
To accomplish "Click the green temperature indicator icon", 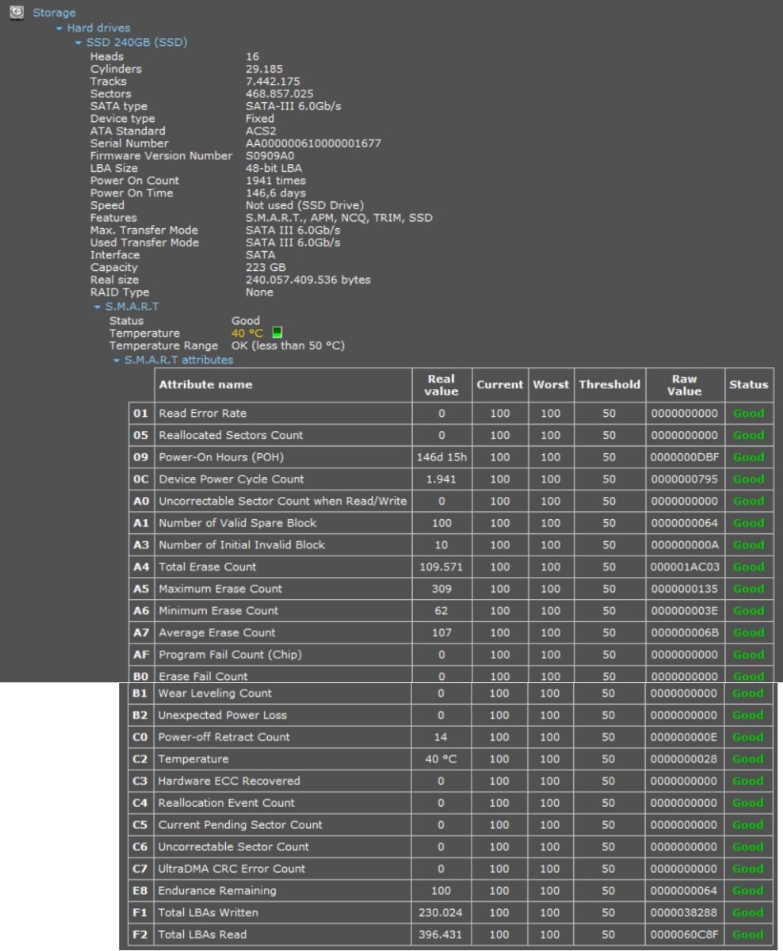I will click(277, 333).
